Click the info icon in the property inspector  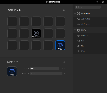click(x=64, y=62)
